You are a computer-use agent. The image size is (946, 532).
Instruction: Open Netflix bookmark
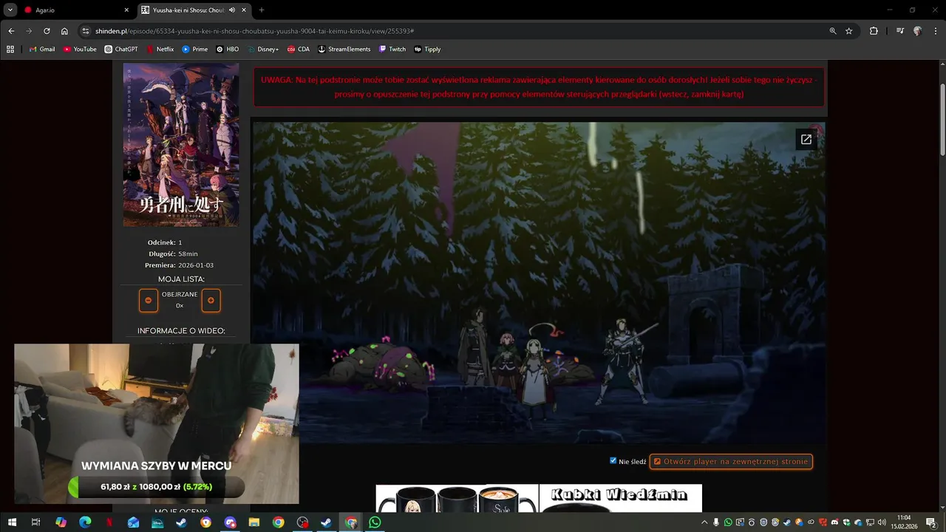pyautogui.click(x=160, y=50)
